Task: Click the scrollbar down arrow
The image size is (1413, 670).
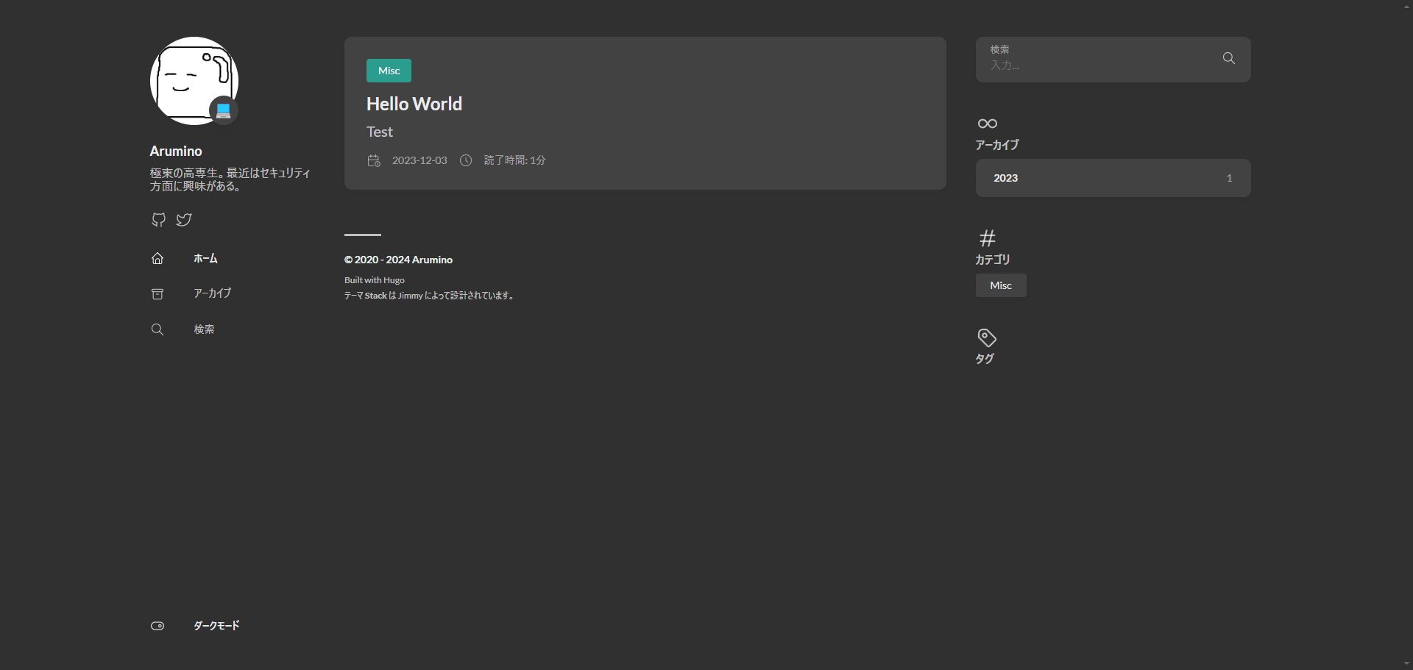Action: pos(1407,664)
